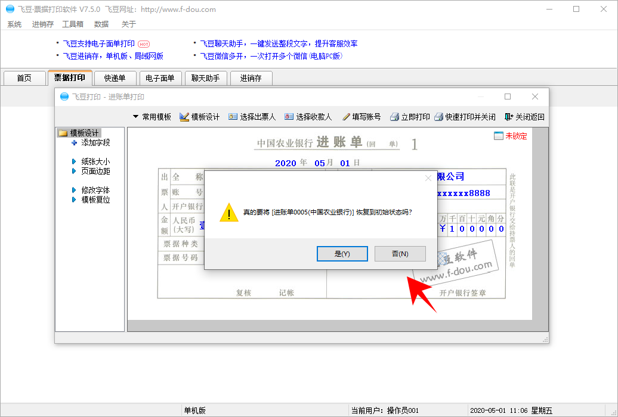Expand the 页面边距 arrow

[74, 171]
